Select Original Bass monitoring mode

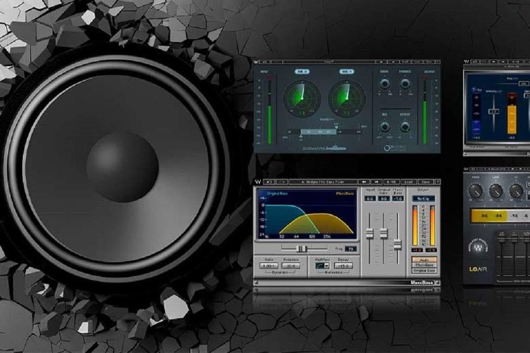[424, 270]
